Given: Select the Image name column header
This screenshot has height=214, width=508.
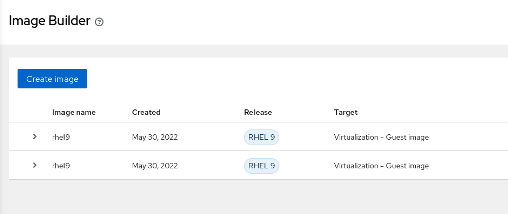Looking at the screenshot, I should pyautogui.click(x=74, y=112).
